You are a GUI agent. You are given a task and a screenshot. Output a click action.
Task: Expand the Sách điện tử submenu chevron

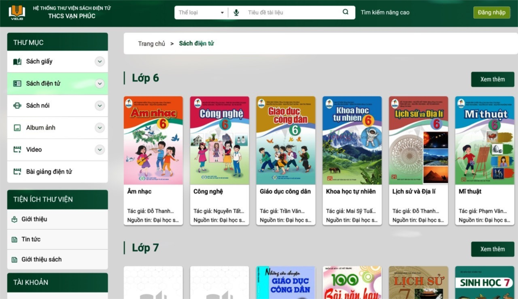pos(100,84)
